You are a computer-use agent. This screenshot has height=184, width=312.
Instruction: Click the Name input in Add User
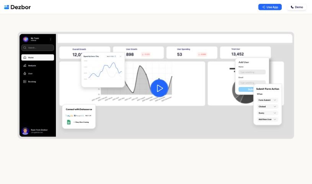click(x=252, y=72)
